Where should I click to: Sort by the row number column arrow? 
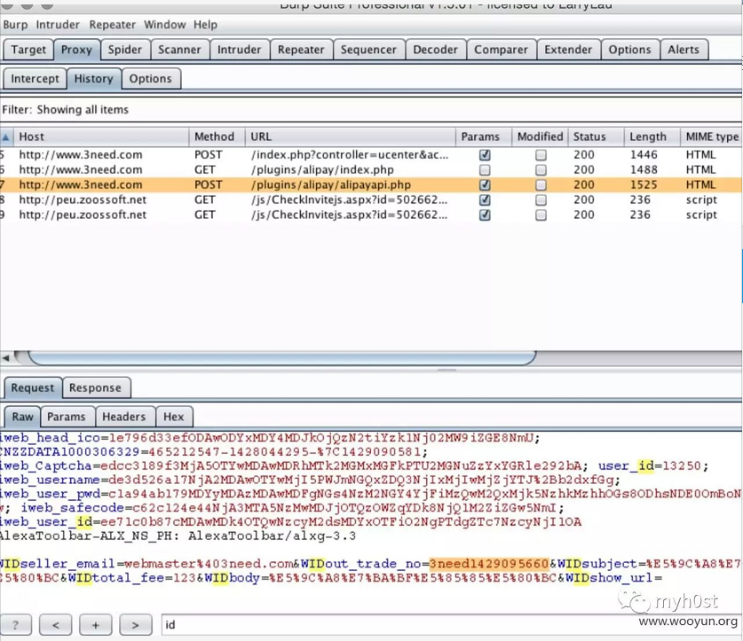click(x=6, y=137)
